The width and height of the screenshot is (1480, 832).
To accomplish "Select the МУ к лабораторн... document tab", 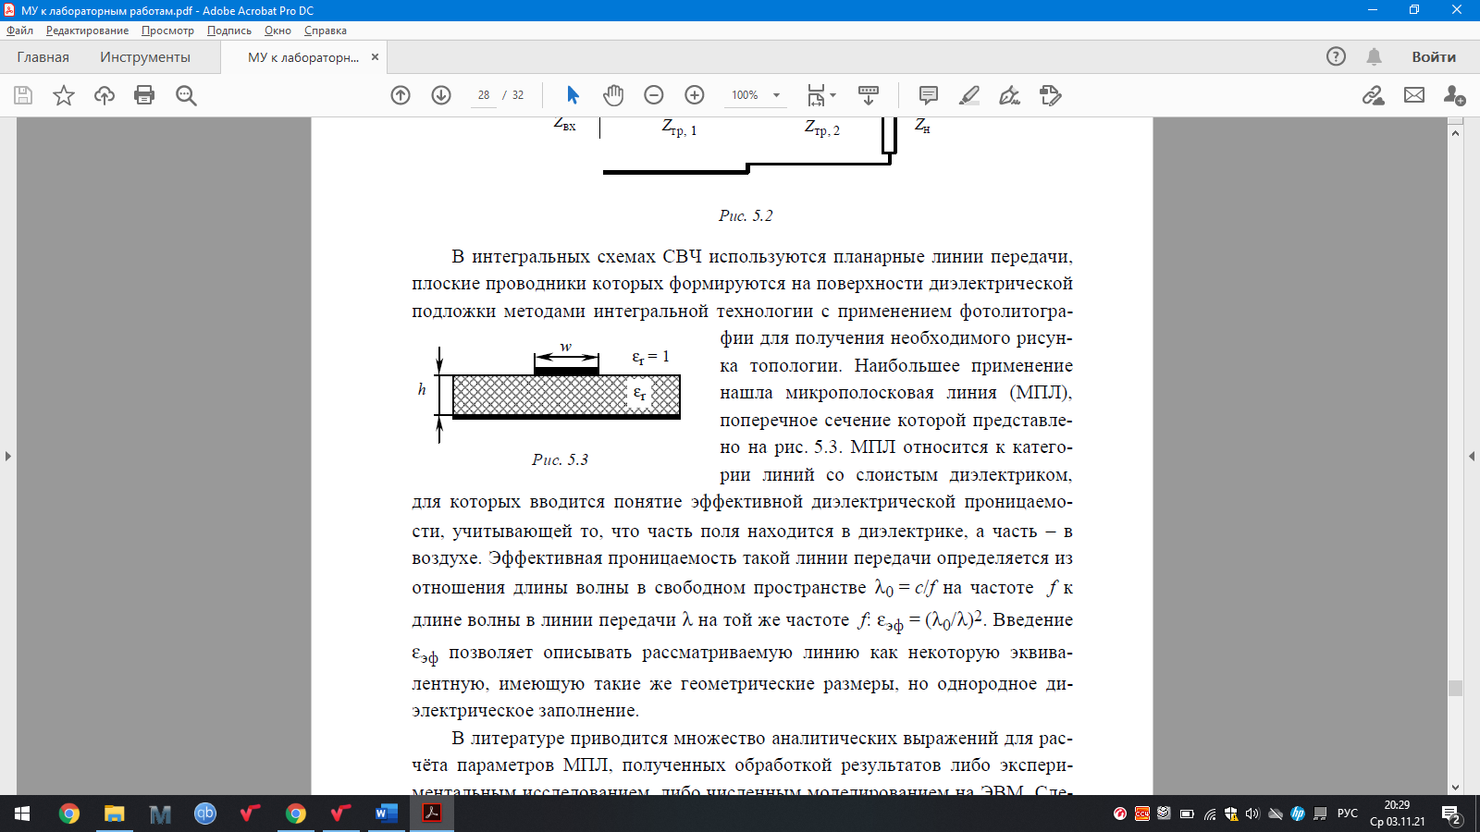I will point(302,57).
